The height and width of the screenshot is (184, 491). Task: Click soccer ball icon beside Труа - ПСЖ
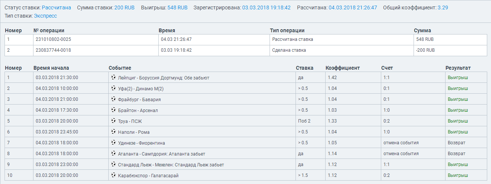(114, 121)
